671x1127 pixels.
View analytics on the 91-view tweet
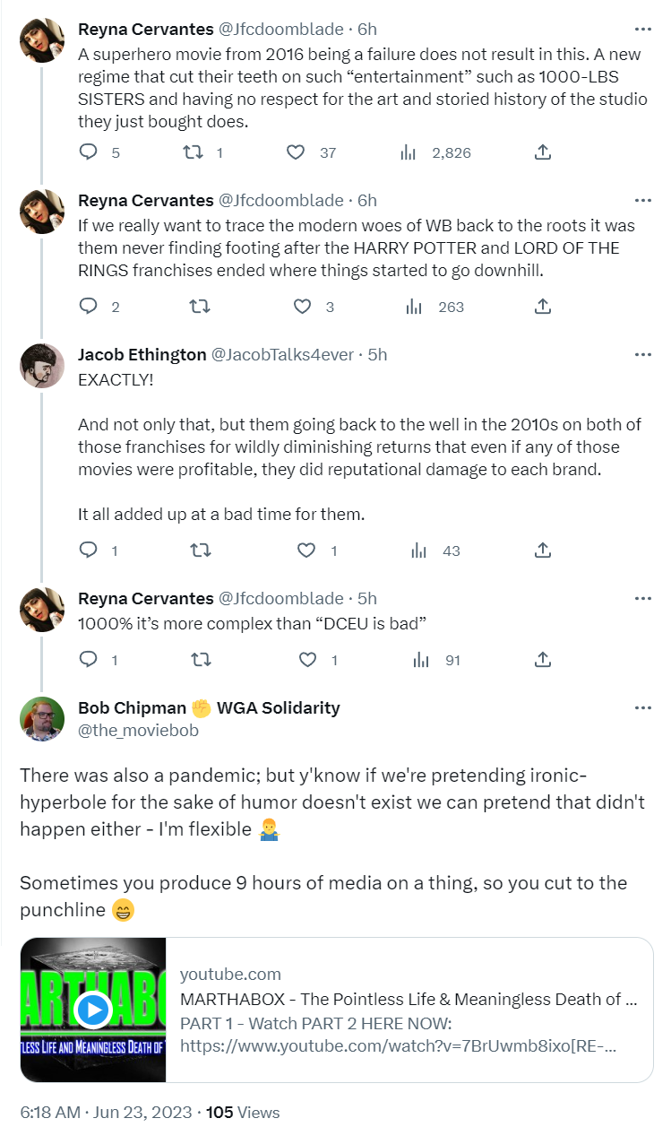tap(421, 660)
